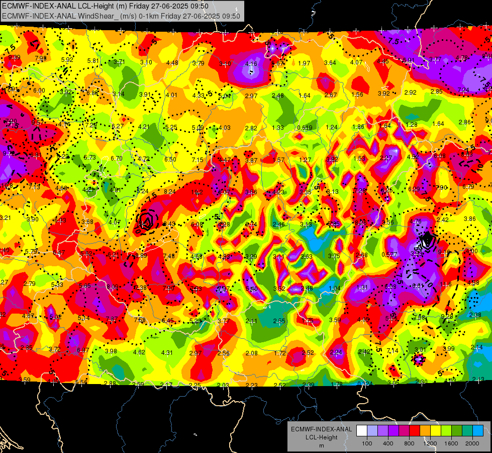Click the dark green legend swatch
Image resolution: width=492 pixels, height=453 pixels.
[x=456, y=431]
